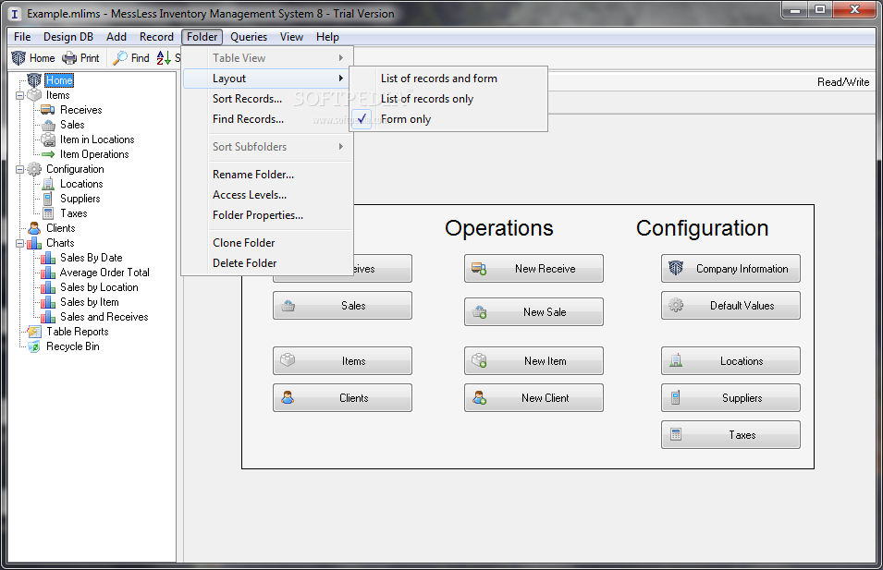The width and height of the screenshot is (883, 570).
Task: Click the Sales button on home form
Action: click(342, 306)
